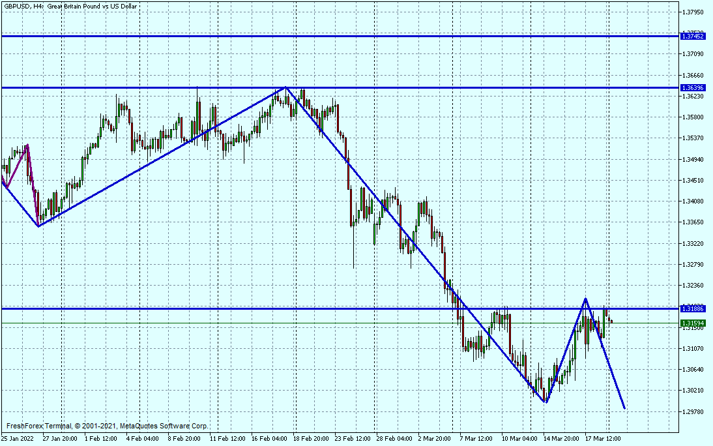The image size is (713, 446).
Task: Click the 1.34080 price axis value
Action: (693, 201)
